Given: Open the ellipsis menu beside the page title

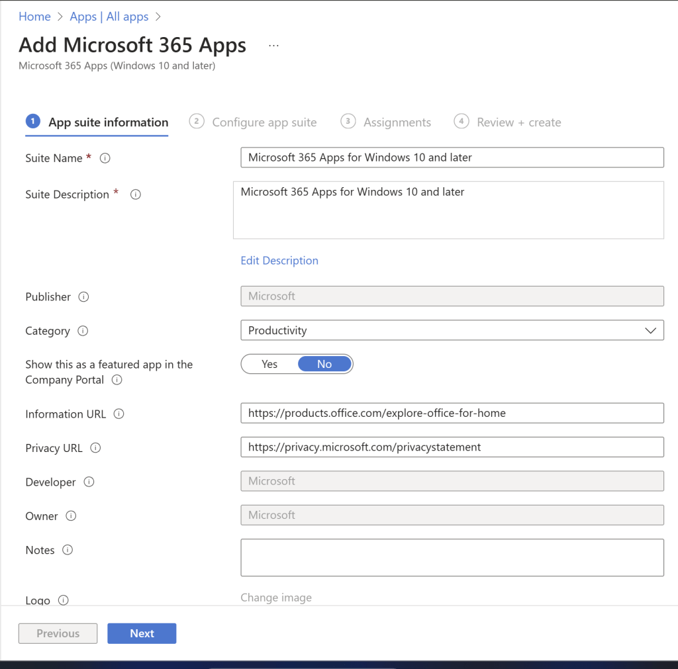Looking at the screenshot, I should (273, 46).
